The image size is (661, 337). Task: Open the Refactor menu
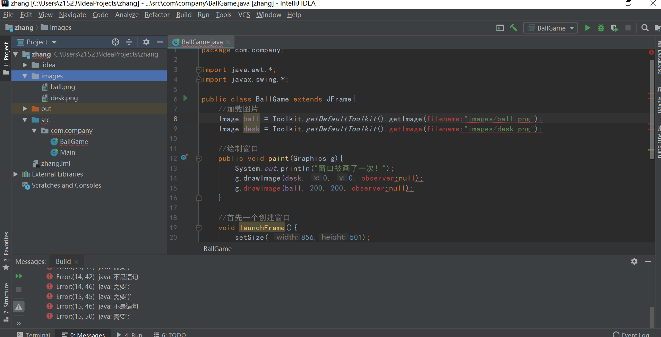click(157, 15)
